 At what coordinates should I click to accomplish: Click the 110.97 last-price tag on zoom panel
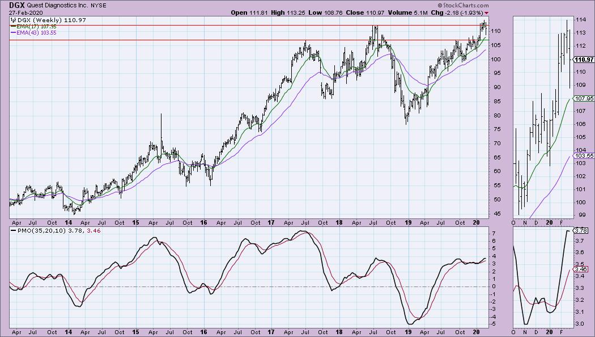click(584, 60)
